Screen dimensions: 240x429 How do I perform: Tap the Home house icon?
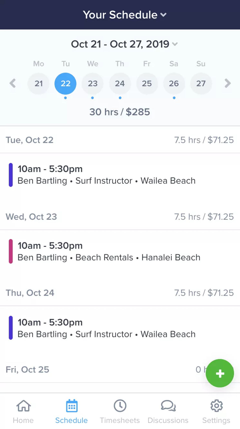[x=23, y=406]
